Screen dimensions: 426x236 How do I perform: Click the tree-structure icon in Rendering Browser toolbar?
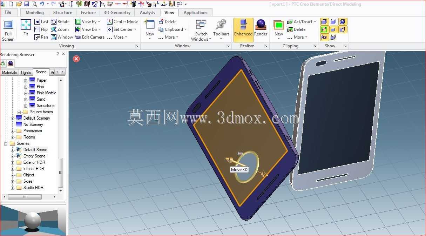pyautogui.click(x=3, y=63)
